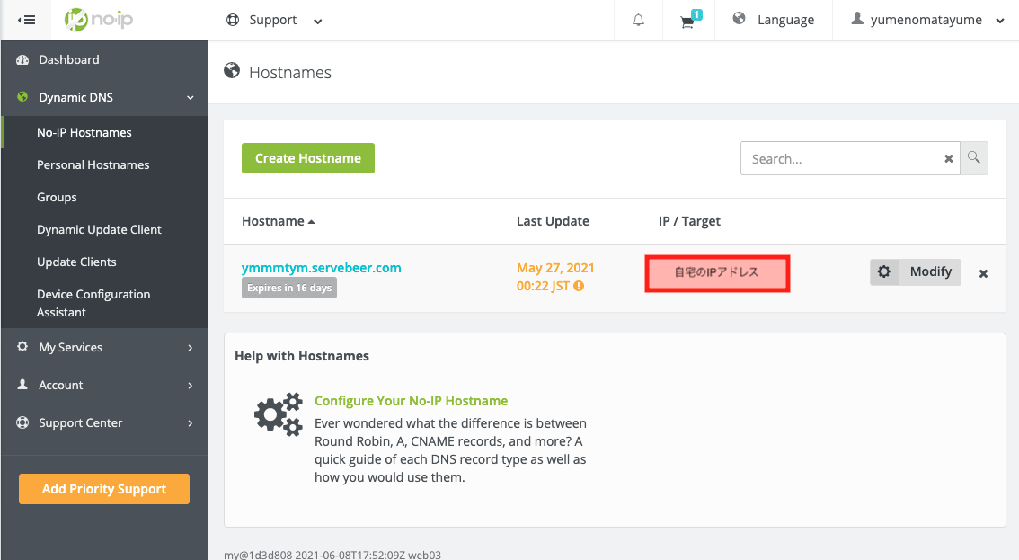Click the gear icon beside Modify
Viewport: 1019px width, 560px height.
(884, 271)
